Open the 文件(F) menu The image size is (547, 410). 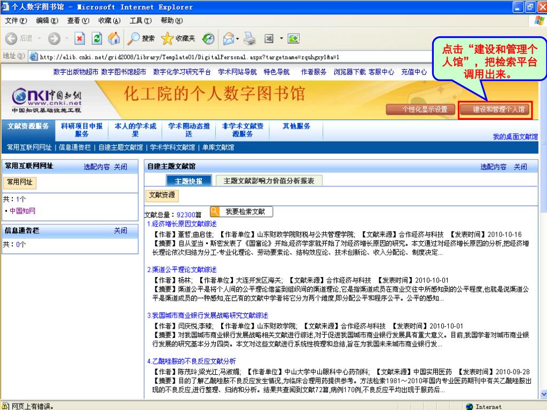[x=16, y=21]
